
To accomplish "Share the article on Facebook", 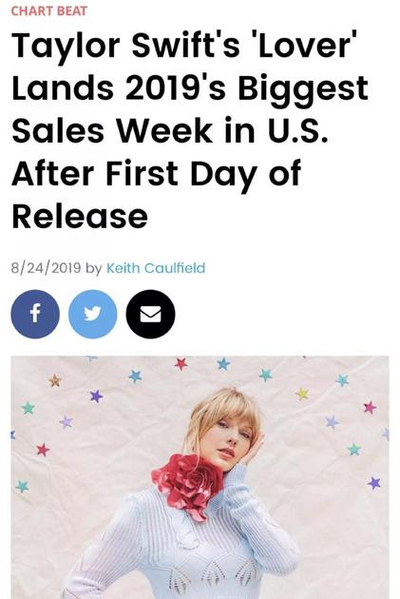I will 35,314.
